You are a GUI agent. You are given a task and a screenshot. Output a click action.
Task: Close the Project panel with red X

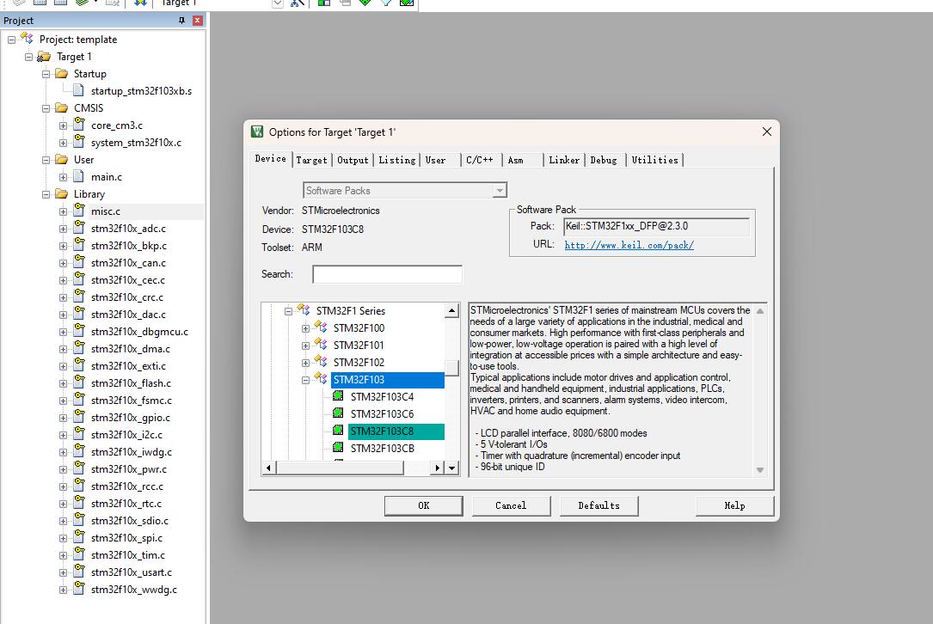pos(198,21)
